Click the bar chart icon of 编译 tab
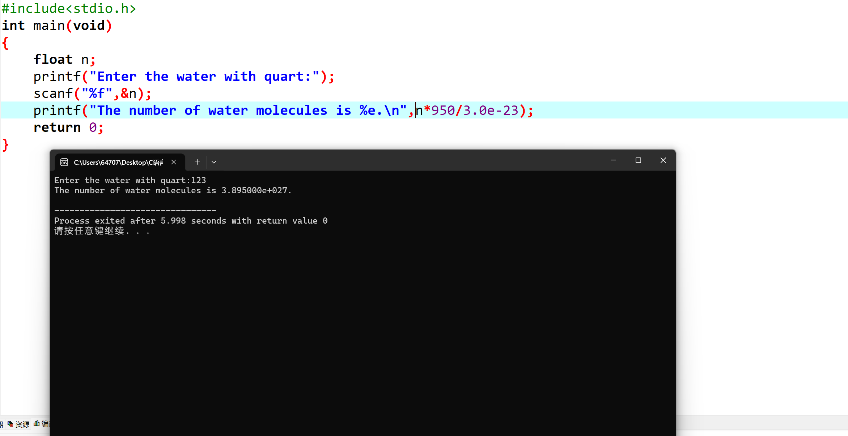 click(37, 423)
